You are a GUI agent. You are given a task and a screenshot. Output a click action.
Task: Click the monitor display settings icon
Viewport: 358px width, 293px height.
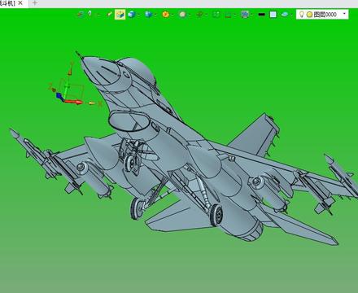pyautogui.click(x=245, y=15)
